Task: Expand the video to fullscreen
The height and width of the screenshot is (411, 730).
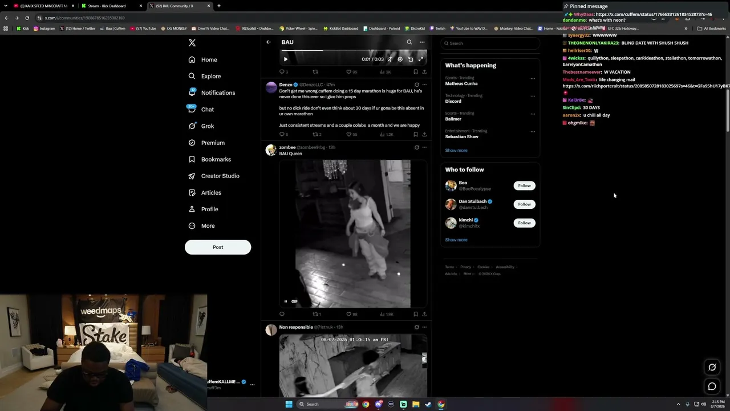Action: [421, 59]
